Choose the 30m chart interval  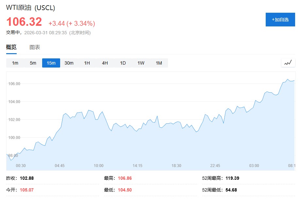(x=69, y=63)
